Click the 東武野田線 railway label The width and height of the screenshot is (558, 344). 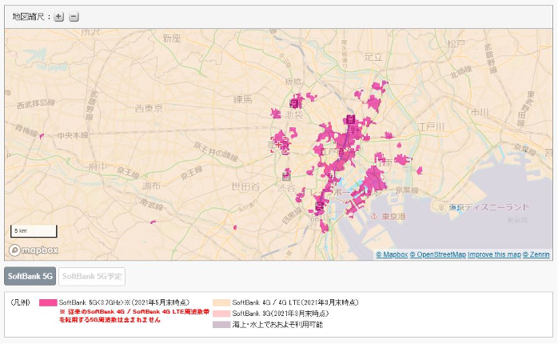point(525,108)
